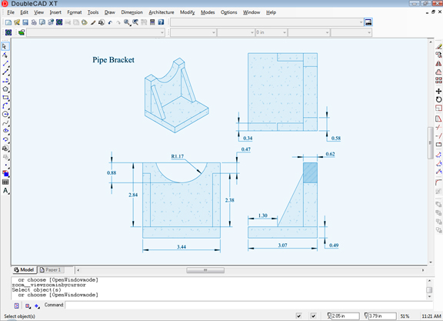443x321 pixels.
Task: Toggle the second checkbox in status bar
Action: point(313,316)
